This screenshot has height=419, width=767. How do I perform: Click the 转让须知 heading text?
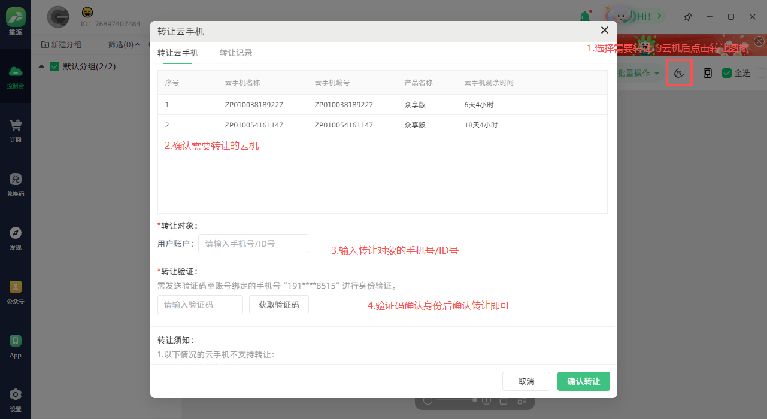pyautogui.click(x=175, y=340)
